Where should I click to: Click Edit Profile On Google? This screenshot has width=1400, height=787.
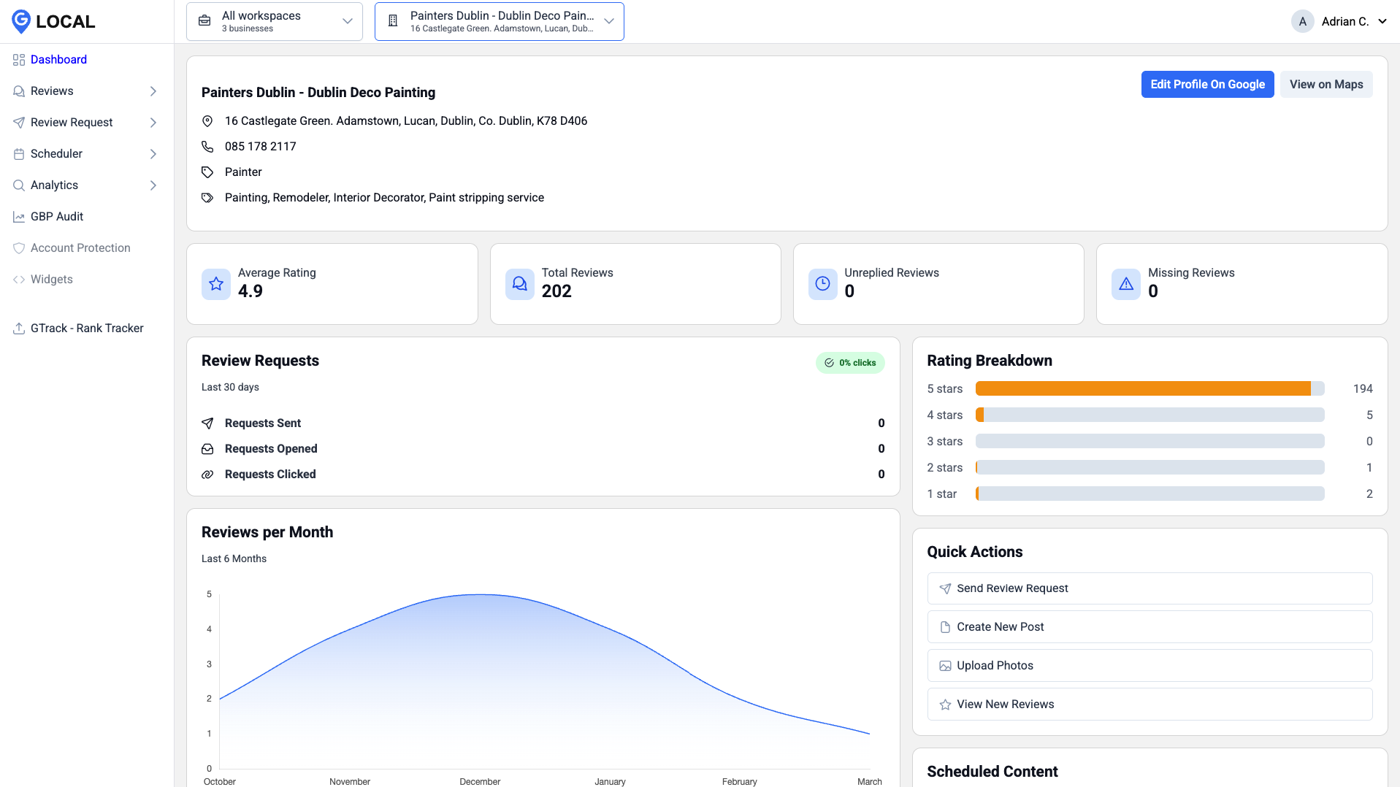1207,84
